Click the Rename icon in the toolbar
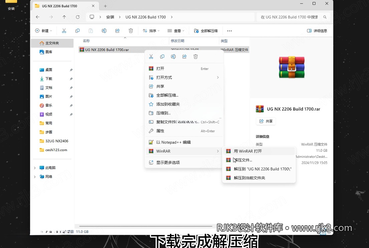Image resolution: width=369 pixels, height=248 pixels. [104, 31]
